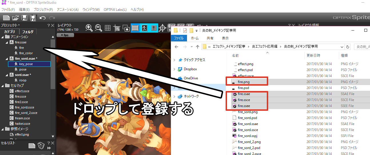Select haikei.ssce cell map
Viewport: 370px width, 155px height.
[23, 124]
